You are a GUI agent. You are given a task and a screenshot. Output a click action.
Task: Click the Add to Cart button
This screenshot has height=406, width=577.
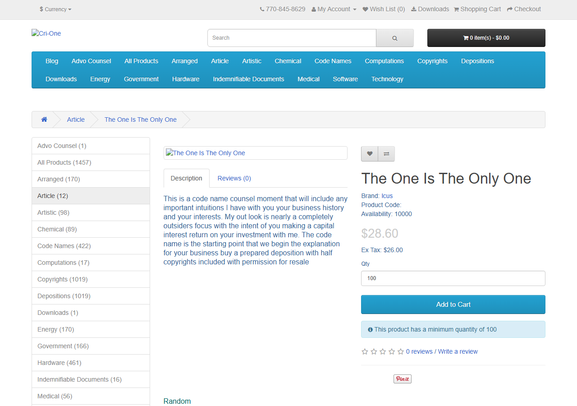tap(453, 304)
